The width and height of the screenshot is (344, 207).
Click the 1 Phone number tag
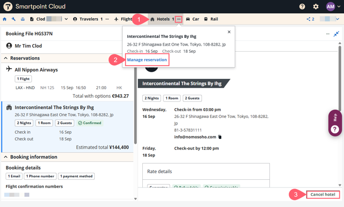coord(40,176)
